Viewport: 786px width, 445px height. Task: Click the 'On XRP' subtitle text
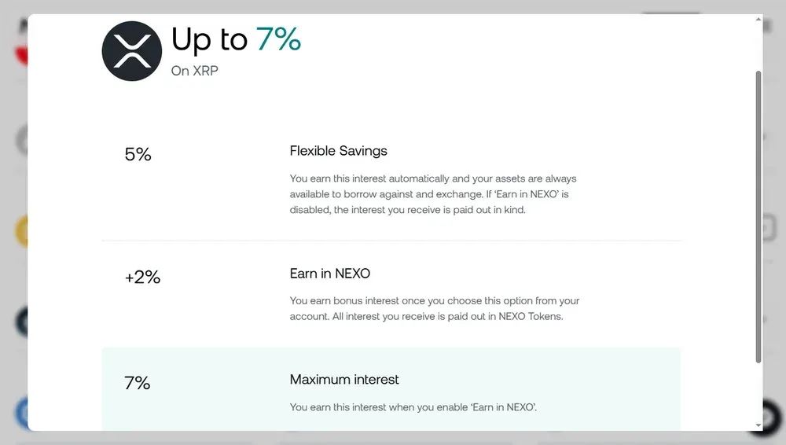click(x=194, y=71)
